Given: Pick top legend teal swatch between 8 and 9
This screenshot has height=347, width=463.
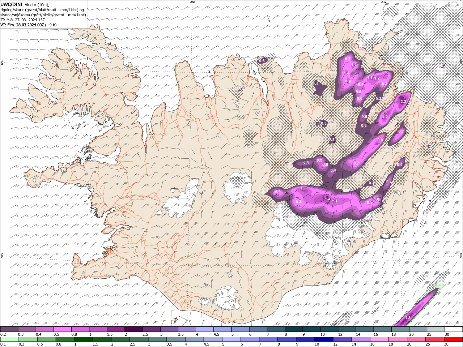Looking at the screenshot, I should (x=294, y=329).
